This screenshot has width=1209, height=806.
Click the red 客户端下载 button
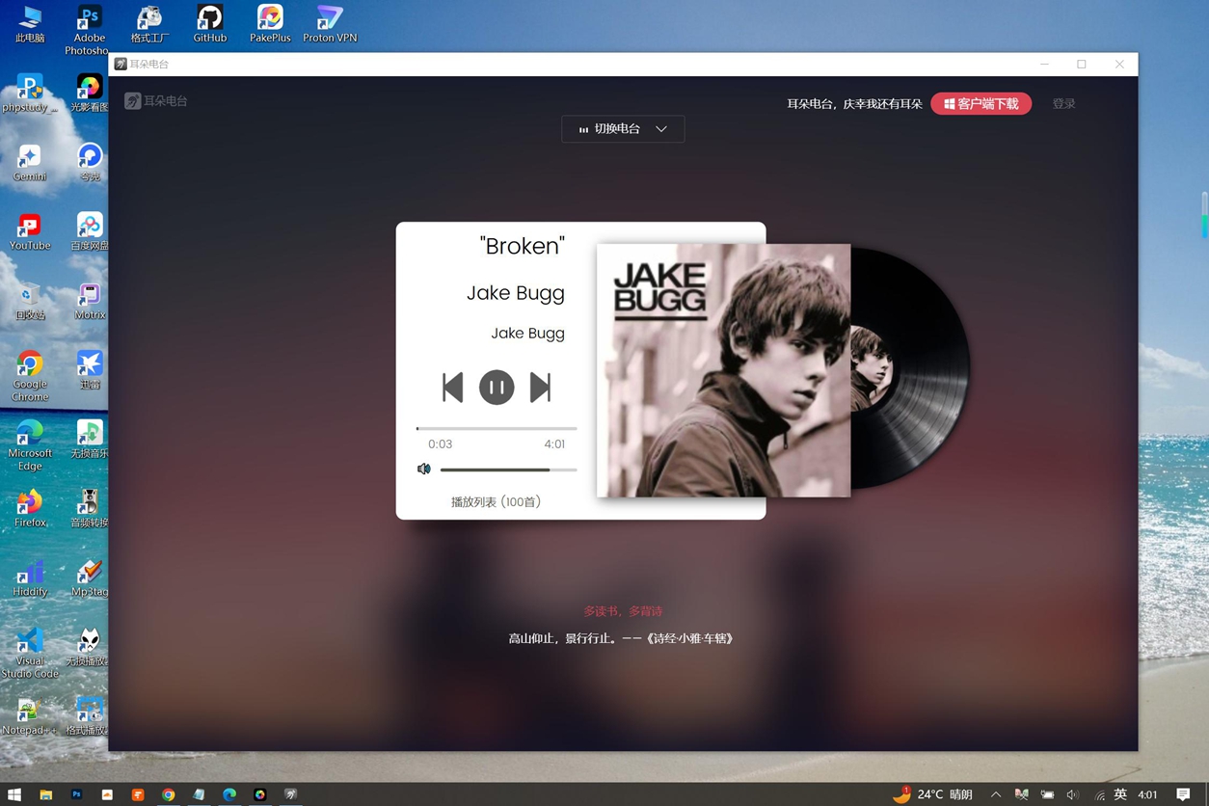click(981, 103)
